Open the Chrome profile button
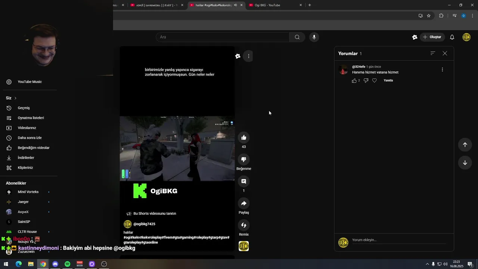The height and width of the screenshot is (269, 478). [x=463, y=16]
